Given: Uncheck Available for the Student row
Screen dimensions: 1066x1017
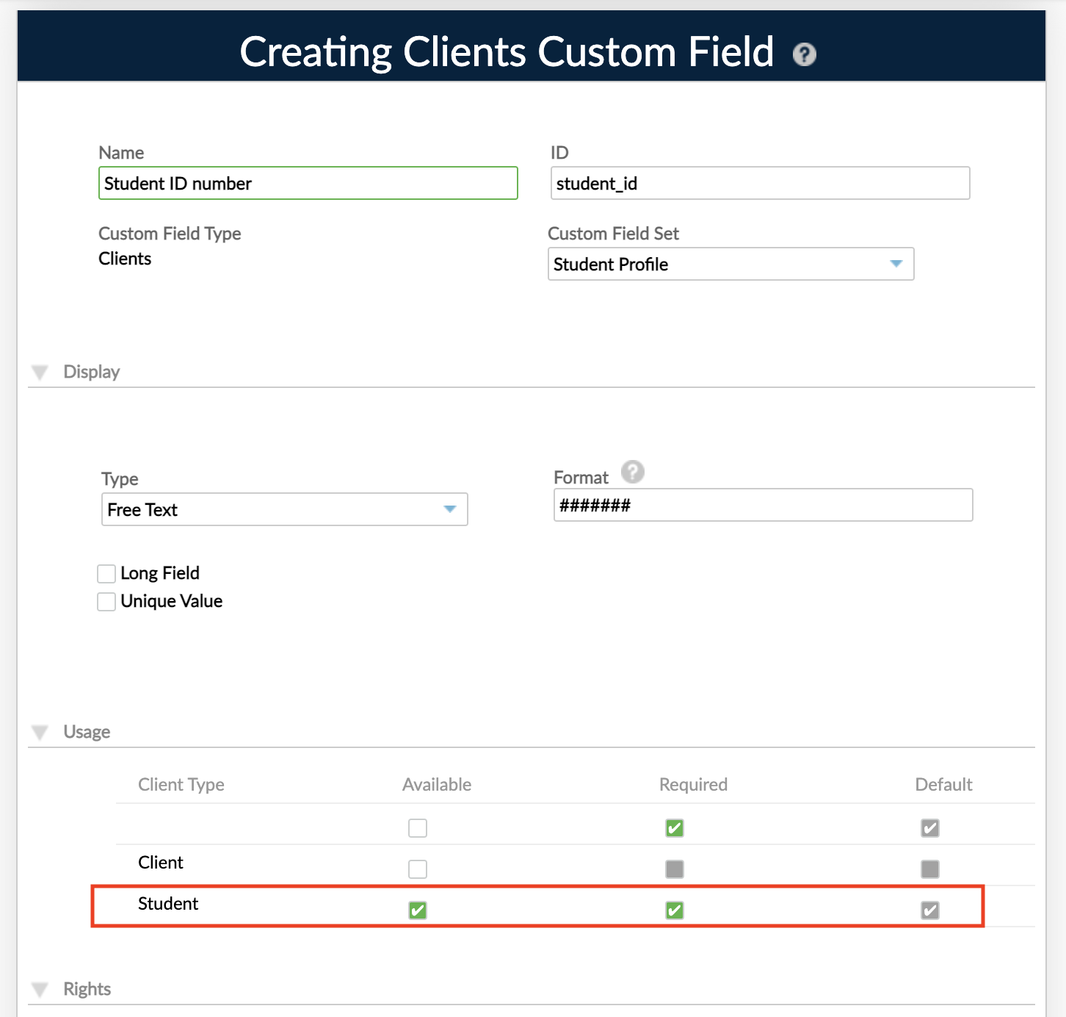Looking at the screenshot, I should tap(417, 910).
